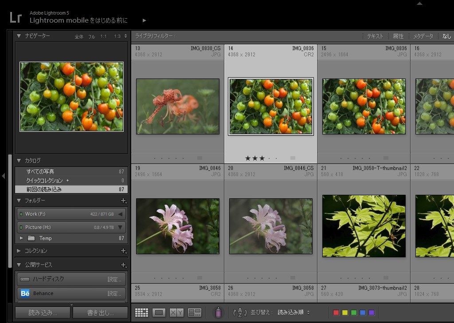Open navigator zoom level menu
The image size is (454, 323).
click(x=125, y=36)
